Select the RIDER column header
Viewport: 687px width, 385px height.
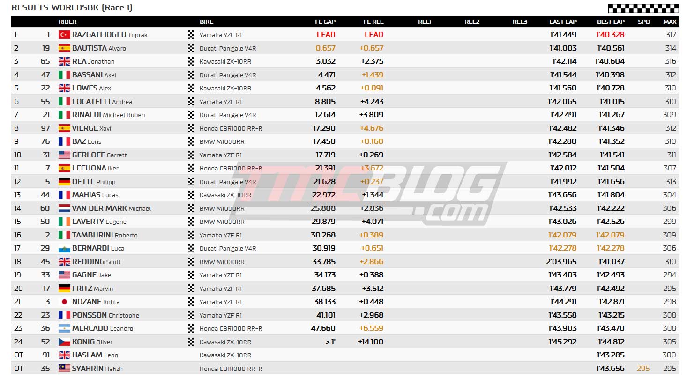67,22
